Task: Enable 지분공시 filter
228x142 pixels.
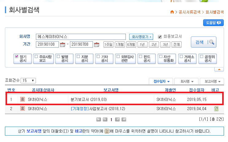Action: 78,56
